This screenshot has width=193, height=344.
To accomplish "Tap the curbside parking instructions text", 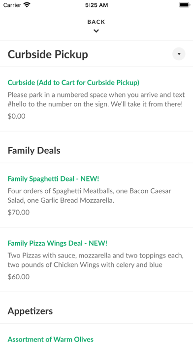I will pos(96,99).
